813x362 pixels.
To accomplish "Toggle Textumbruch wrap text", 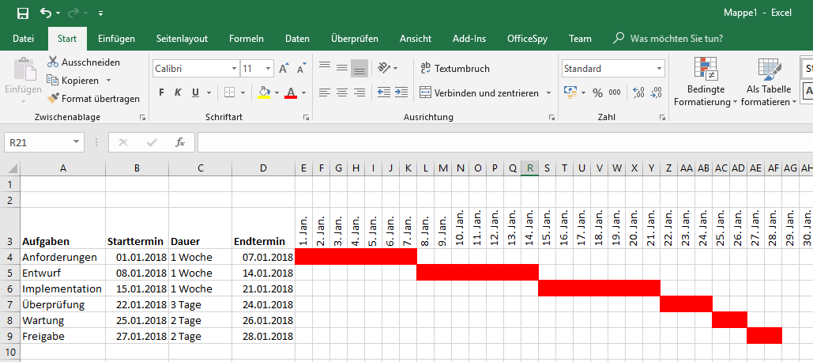I will pyautogui.click(x=455, y=69).
